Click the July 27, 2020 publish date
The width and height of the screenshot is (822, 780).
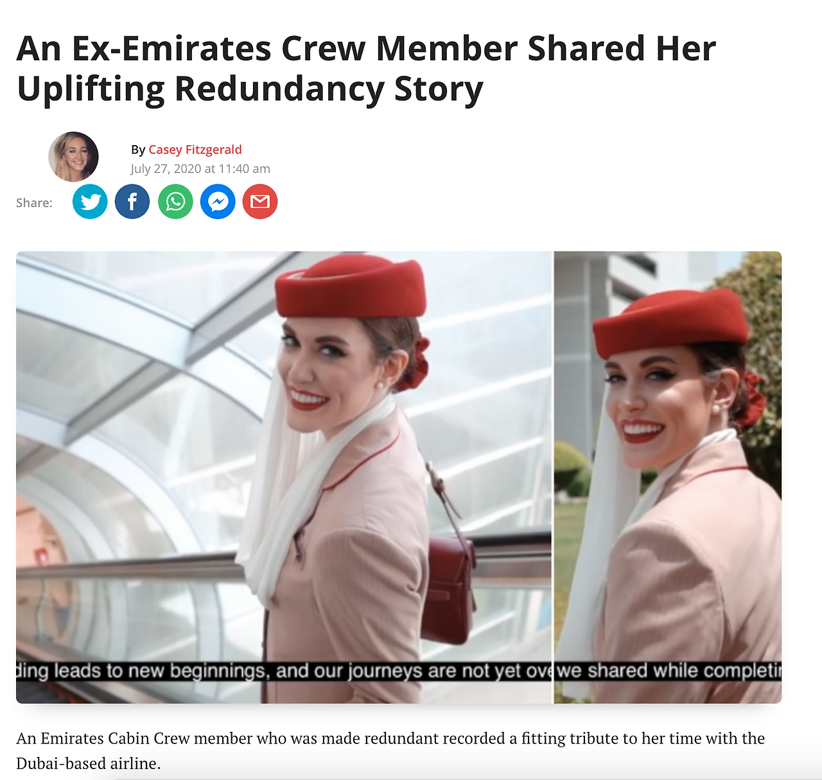pos(200,169)
